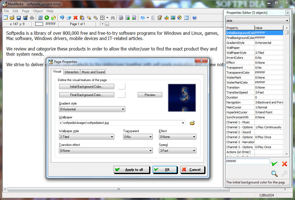Click the magnifier icon in Properties Editor
The height and width of the screenshot is (200, 295).
point(275,174)
